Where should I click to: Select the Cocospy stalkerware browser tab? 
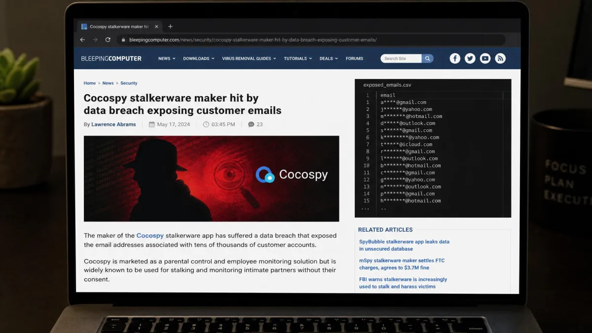(x=120, y=27)
